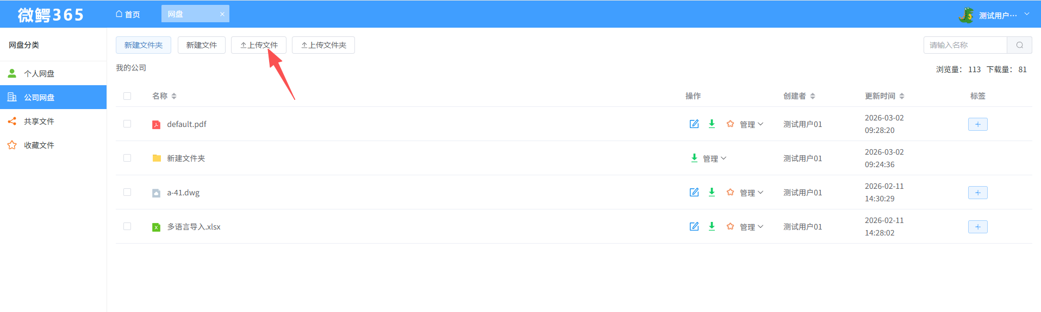Download the 新建文件夹 folder

[694, 158]
